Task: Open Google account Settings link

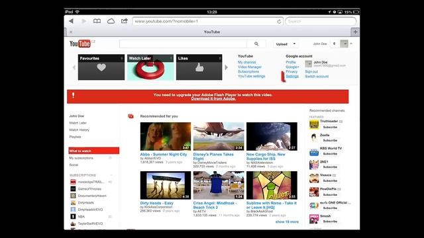Action: [x=292, y=77]
